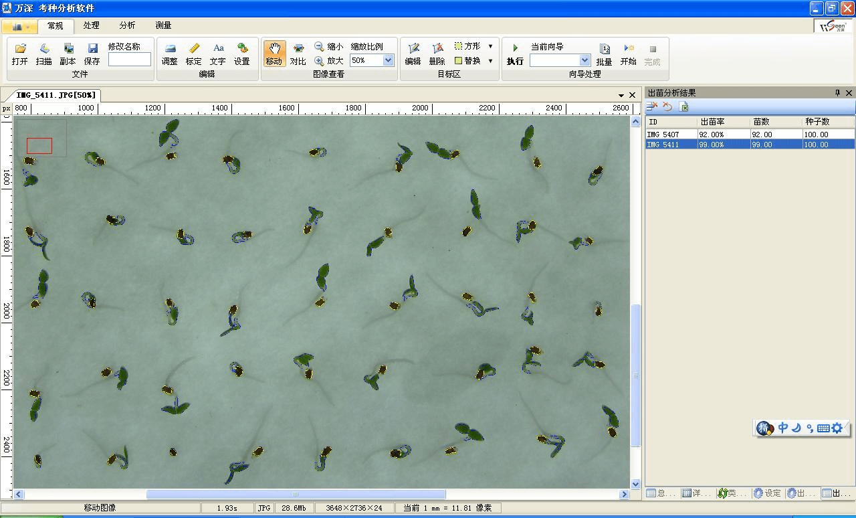Click the 批量 (Batch) processing icon
This screenshot has height=518, width=856.
(604, 49)
